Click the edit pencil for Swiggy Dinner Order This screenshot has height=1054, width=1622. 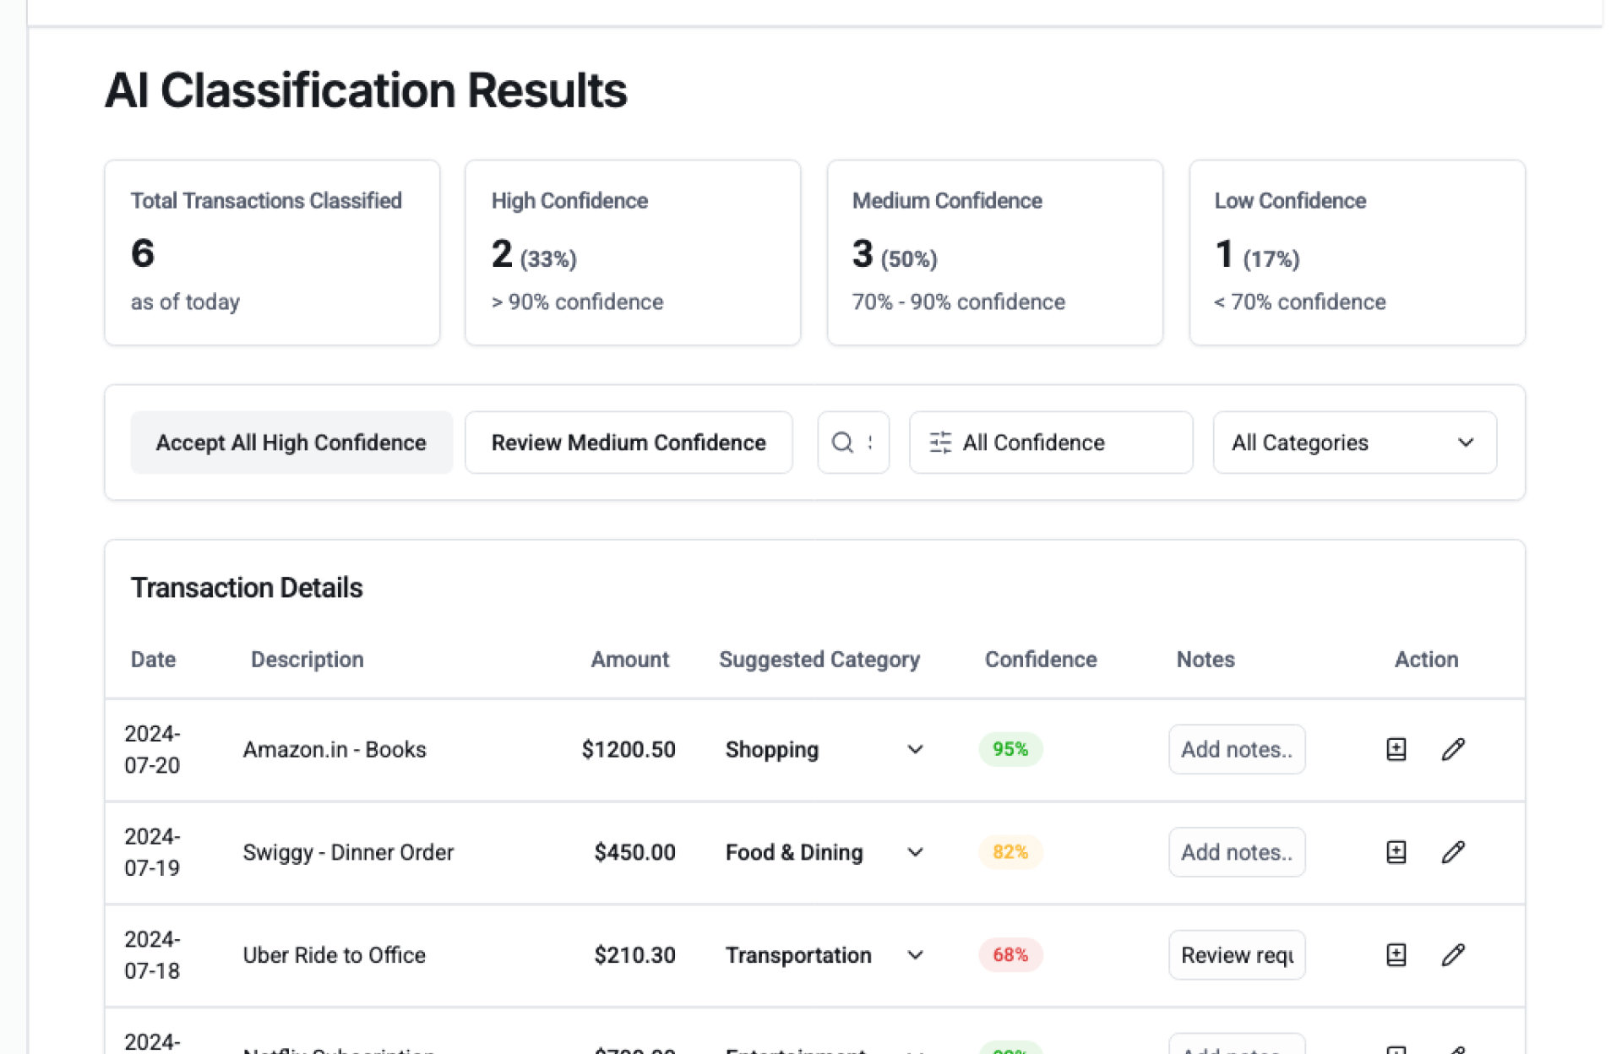1452,852
